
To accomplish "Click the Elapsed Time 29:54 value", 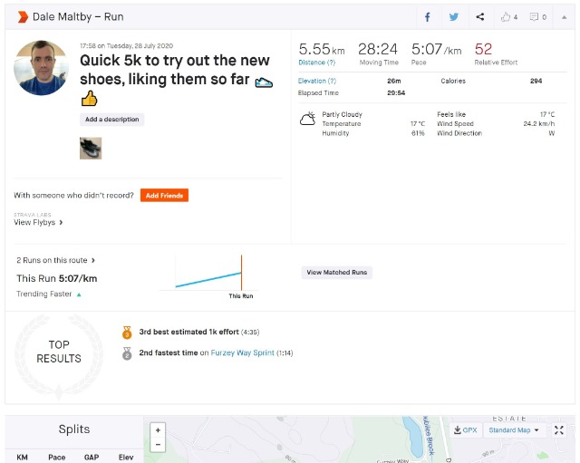I will [396, 93].
